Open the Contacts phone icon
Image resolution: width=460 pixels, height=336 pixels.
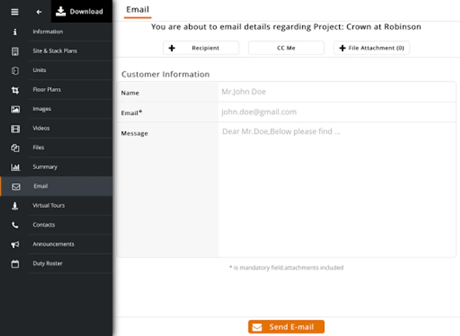point(15,225)
